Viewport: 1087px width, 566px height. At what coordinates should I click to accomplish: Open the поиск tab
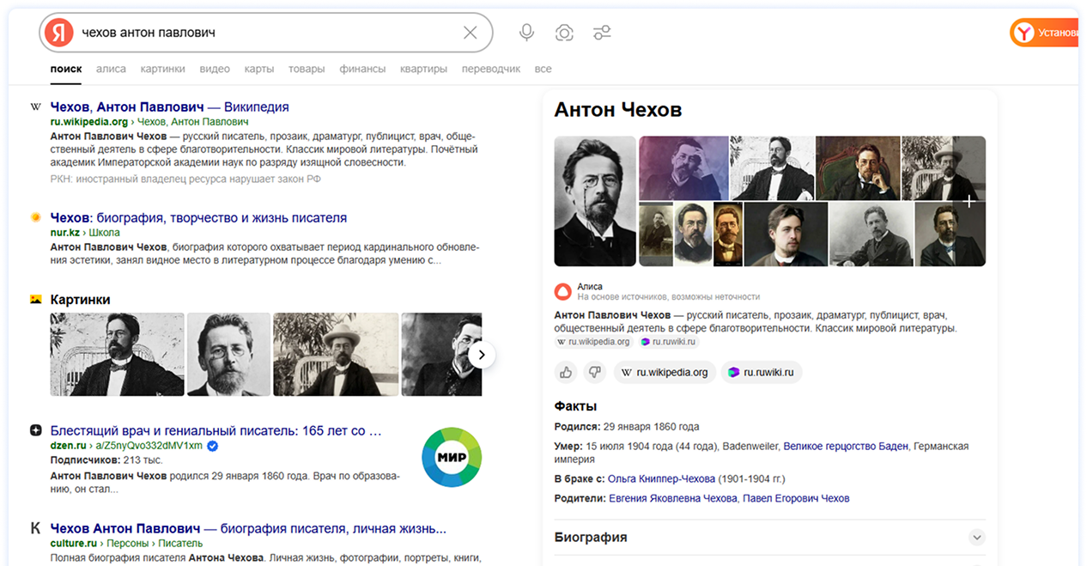pos(66,69)
